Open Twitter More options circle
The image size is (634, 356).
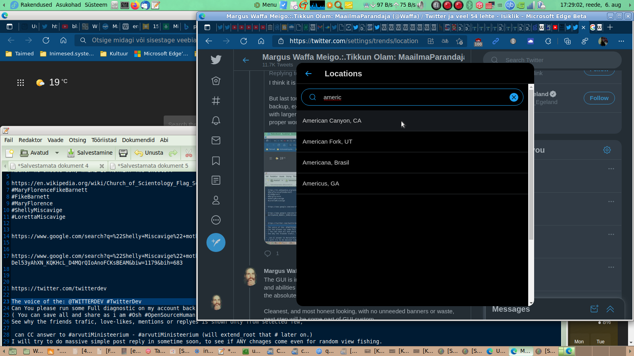click(216, 220)
